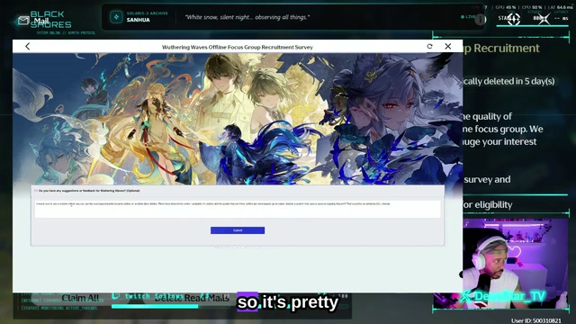Go back using the survey's left arrow

coord(28,46)
